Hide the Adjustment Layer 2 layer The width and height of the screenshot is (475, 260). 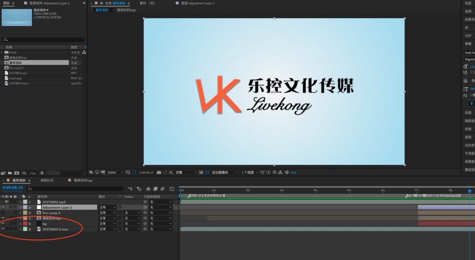click(x=3, y=208)
